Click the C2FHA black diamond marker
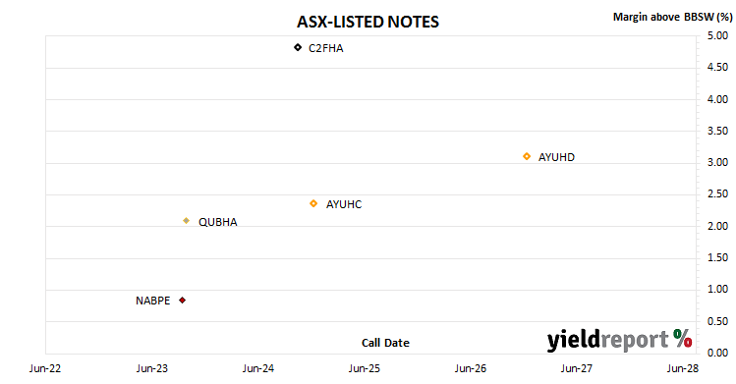736x384 pixels. [x=298, y=47]
